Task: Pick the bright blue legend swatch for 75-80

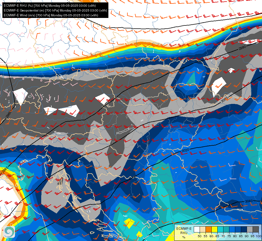Action: tap(232, 229)
